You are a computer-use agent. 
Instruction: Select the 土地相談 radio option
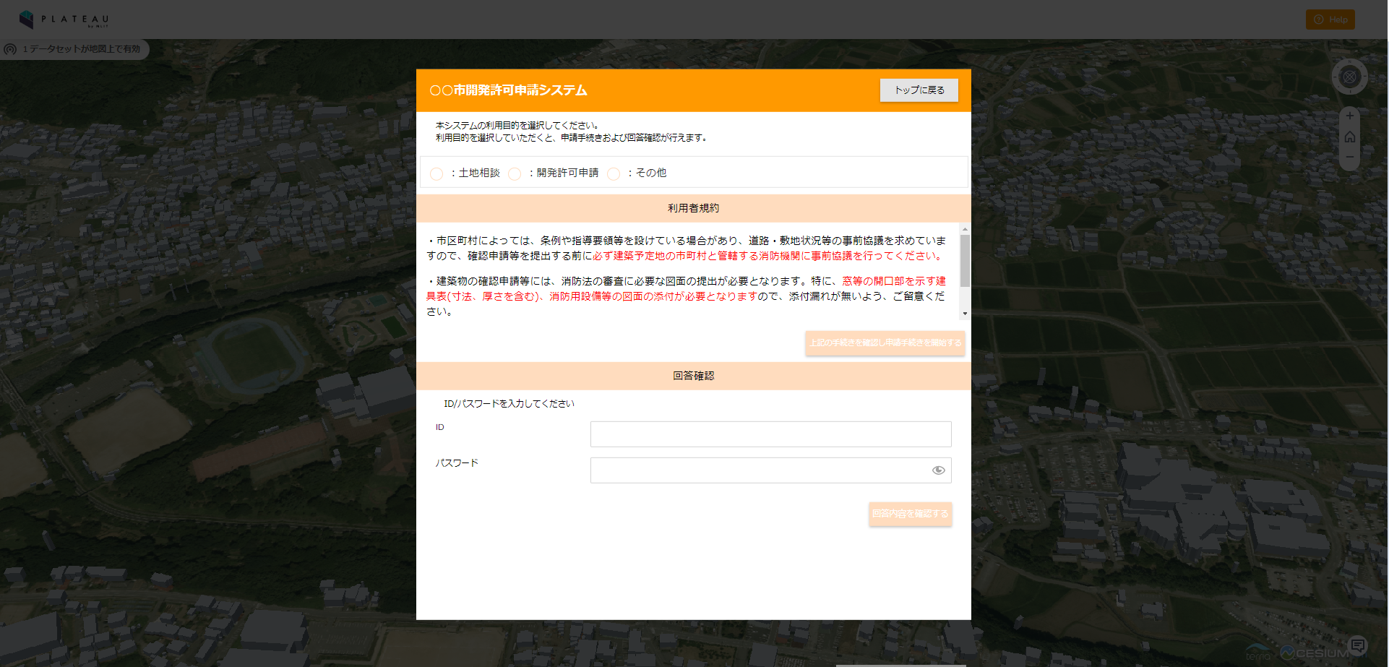click(437, 174)
